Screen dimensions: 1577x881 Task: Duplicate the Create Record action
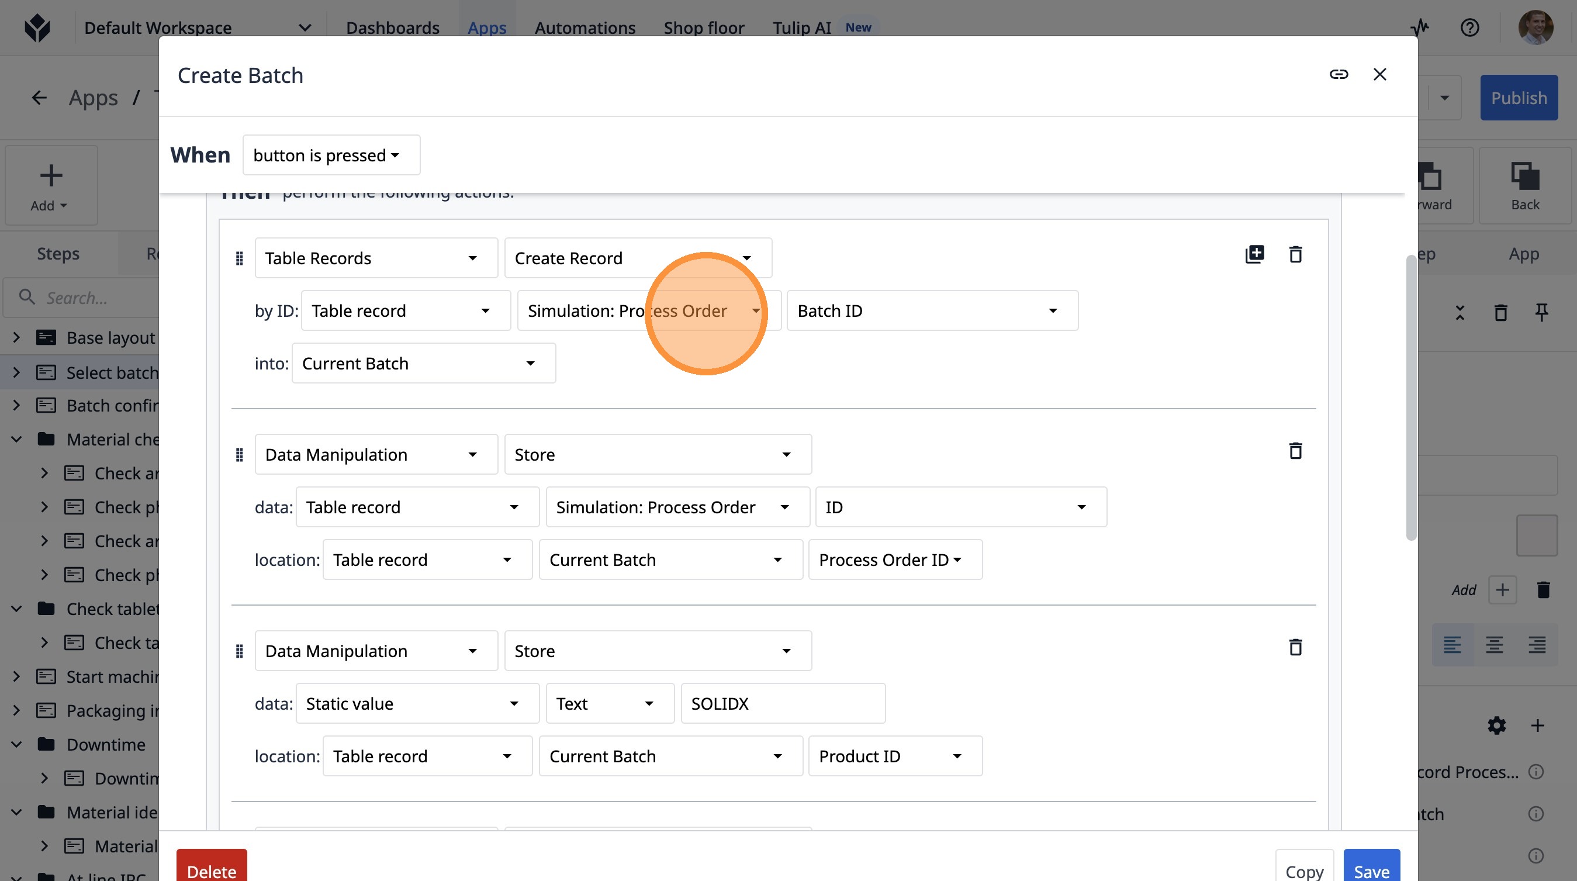(x=1254, y=254)
